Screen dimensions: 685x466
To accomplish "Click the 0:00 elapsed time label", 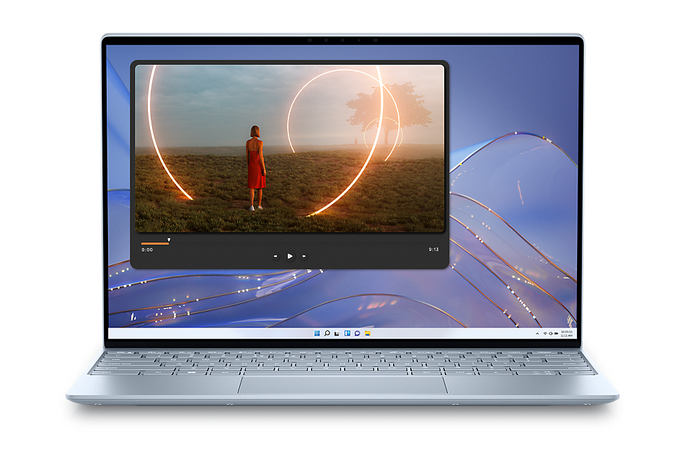I will (147, 250).
